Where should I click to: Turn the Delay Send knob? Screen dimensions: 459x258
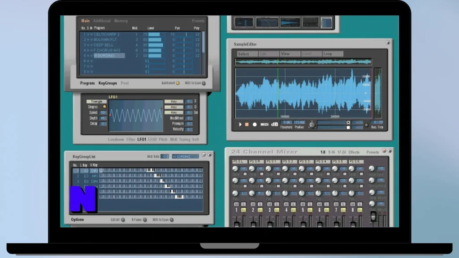coord(372,168)
